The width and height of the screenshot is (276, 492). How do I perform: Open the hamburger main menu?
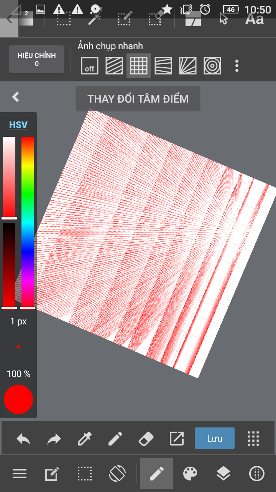click(x=20, y=474)
